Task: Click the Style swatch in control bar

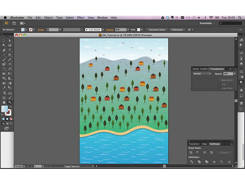Action: [138, 30]
